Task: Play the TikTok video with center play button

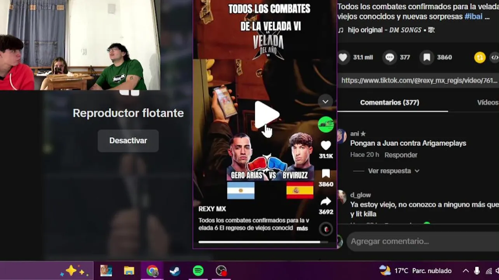Action: pos(267,115)
